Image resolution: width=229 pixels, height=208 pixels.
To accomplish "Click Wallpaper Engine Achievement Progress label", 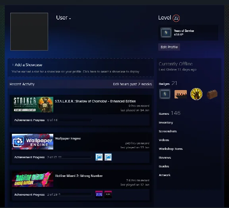I will 29,157.
